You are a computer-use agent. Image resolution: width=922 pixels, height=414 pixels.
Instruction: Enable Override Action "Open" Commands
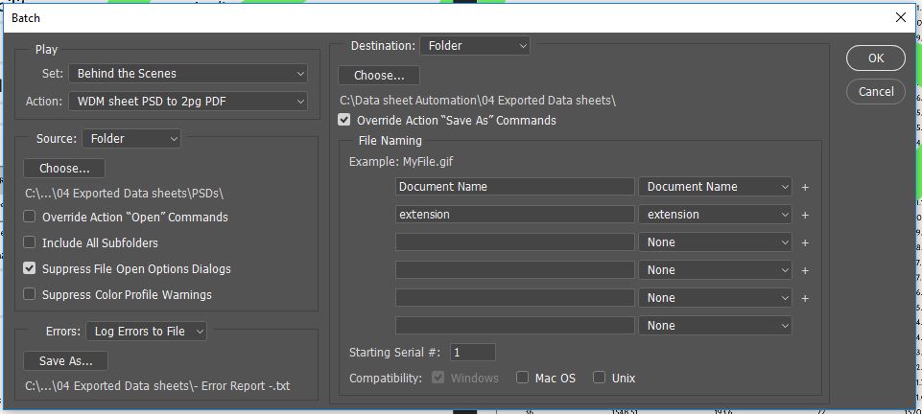click(30, 217)
